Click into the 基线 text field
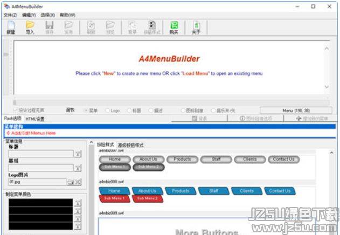 [41, 168]
